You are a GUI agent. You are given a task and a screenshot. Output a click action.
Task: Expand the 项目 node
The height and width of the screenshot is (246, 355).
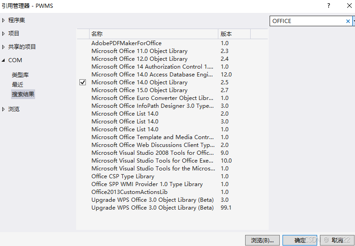click(3, 34)
